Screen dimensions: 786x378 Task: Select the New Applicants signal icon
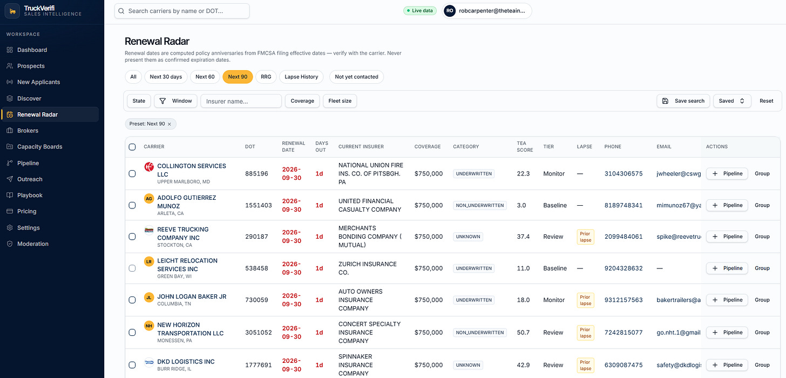pyautogui.click(x=10, y=82)
